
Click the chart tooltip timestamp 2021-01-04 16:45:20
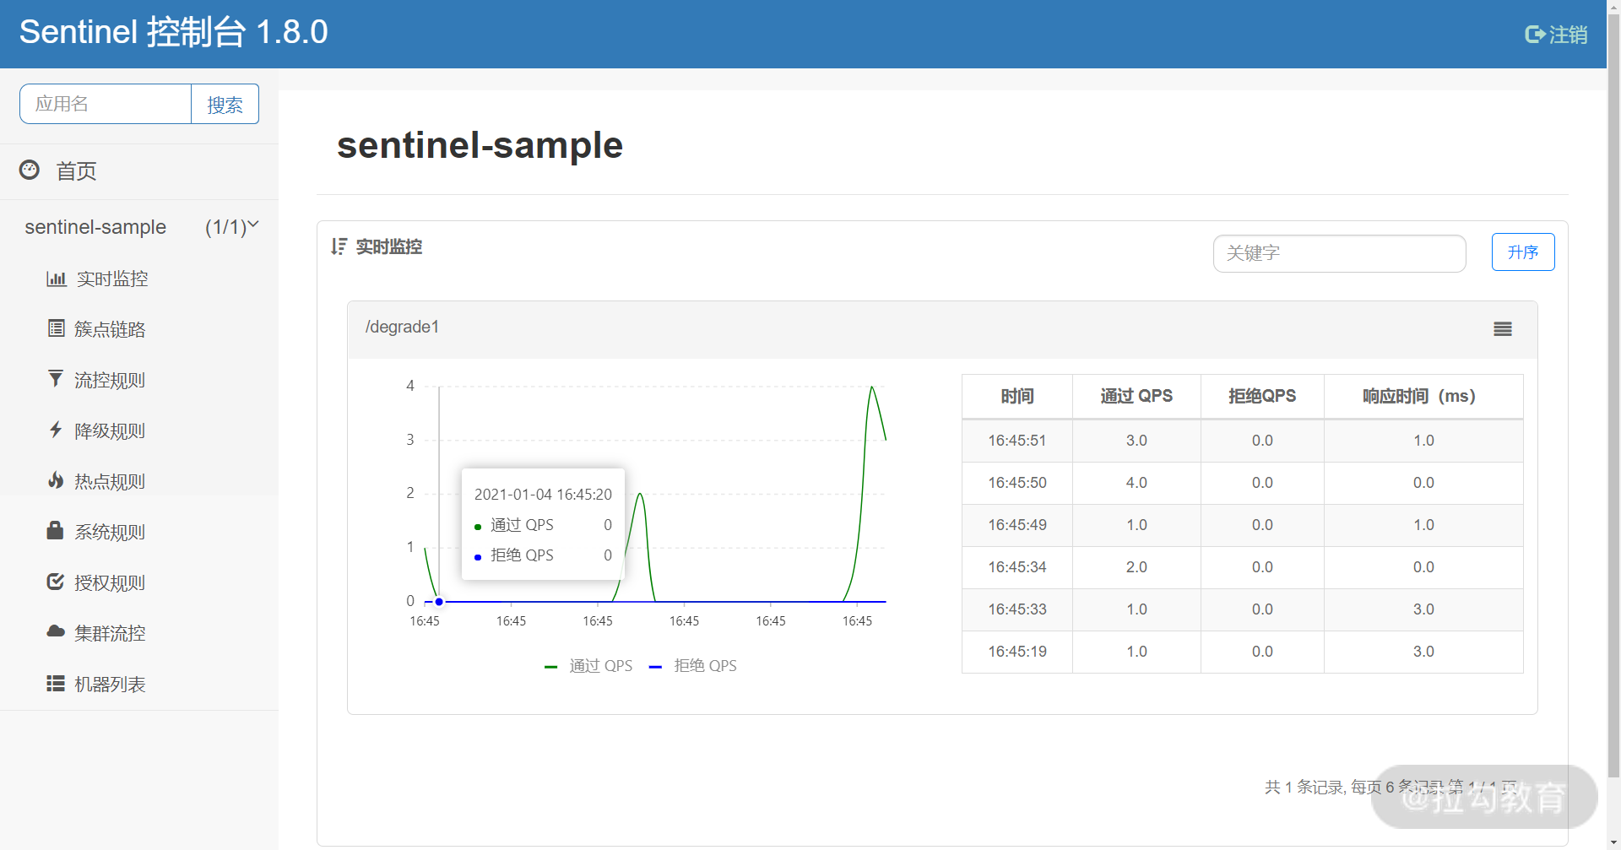pyautogui.click(x=543, y=495)
